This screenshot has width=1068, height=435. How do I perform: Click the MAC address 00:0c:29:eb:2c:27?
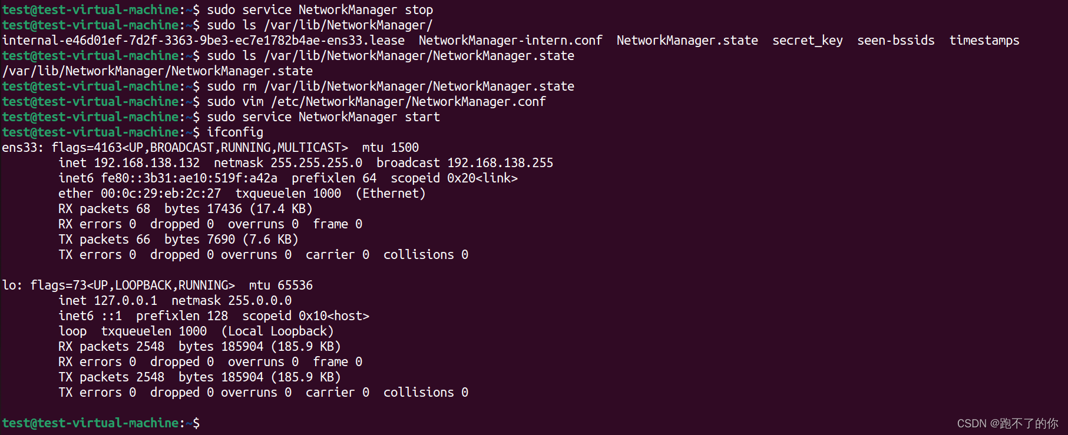pos(161,194)
